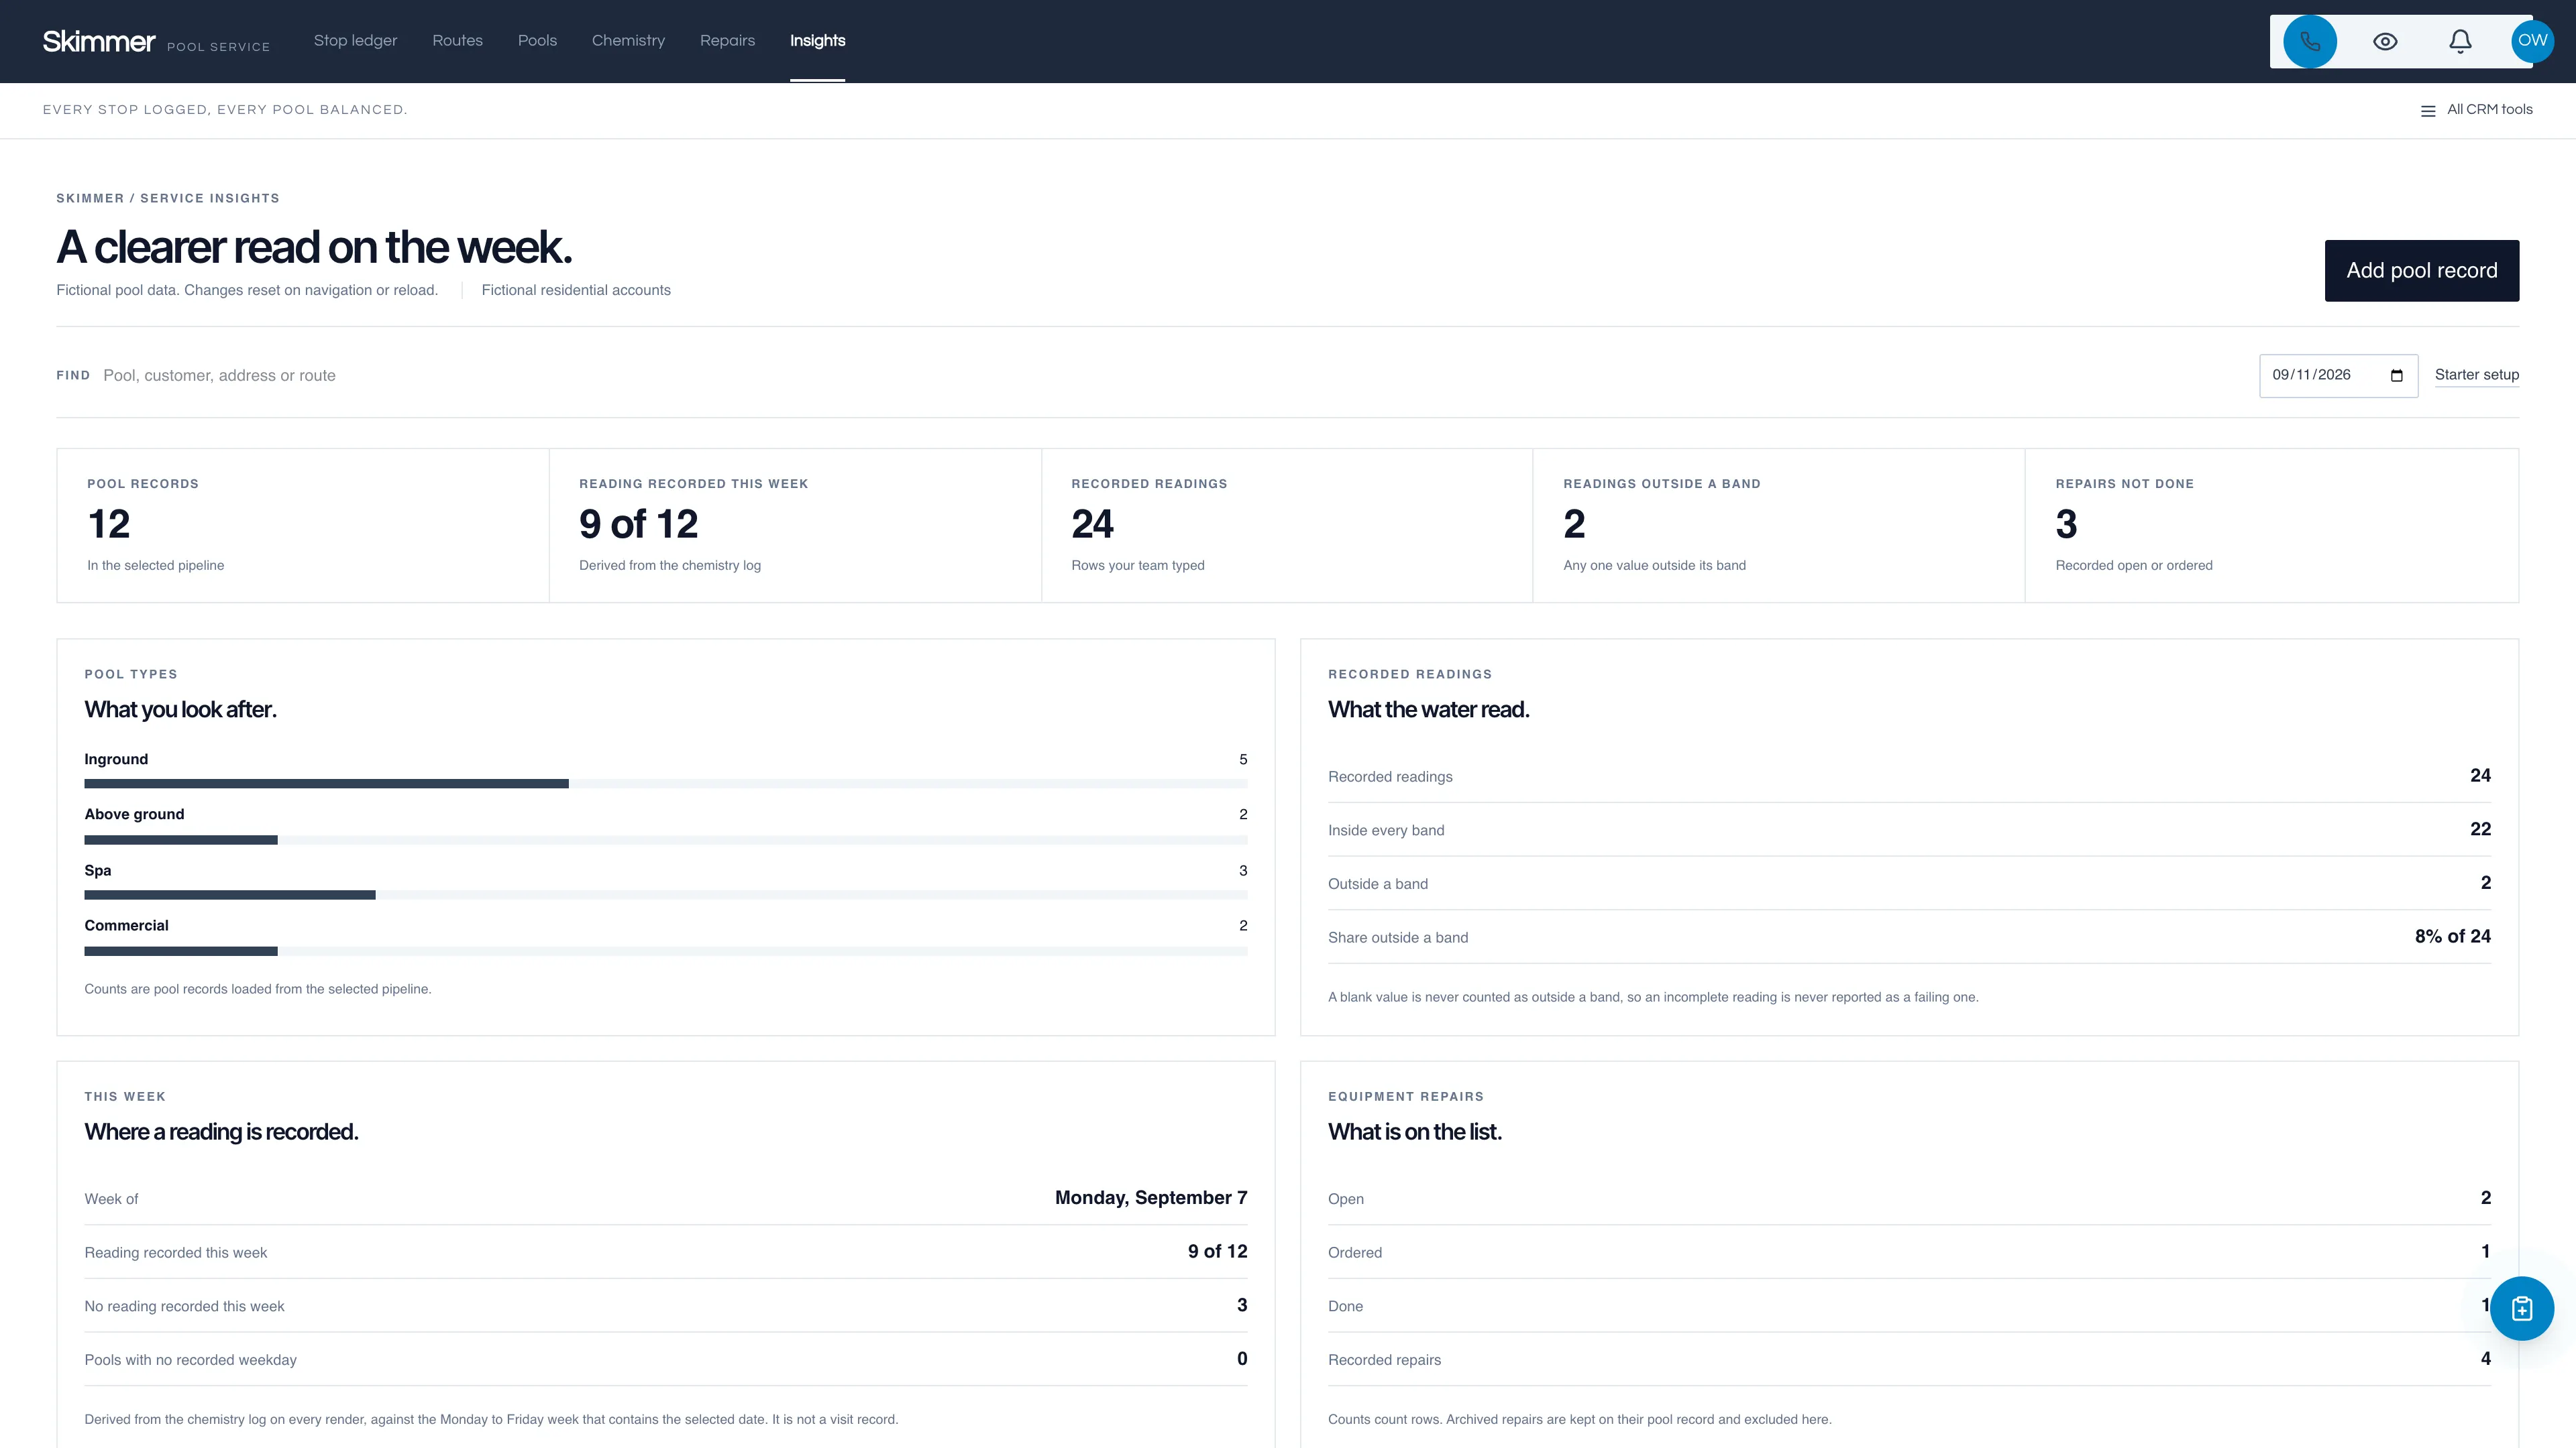
Task: Select the Readings Outside a Band card
Action: pyautogui.click(x=1779, y=526)
